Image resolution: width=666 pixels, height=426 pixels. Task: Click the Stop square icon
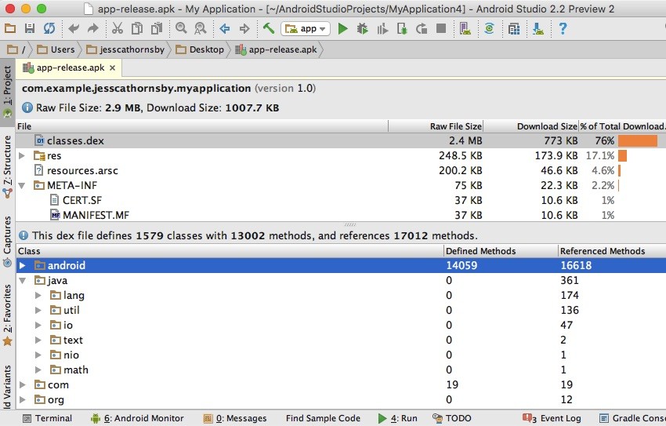pos(441,28)
